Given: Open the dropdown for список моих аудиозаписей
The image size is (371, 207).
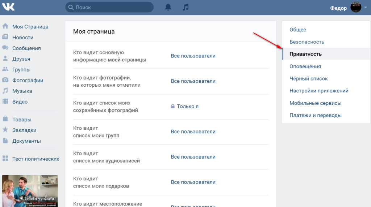Looking at the screenshot, I should point(193,157).
